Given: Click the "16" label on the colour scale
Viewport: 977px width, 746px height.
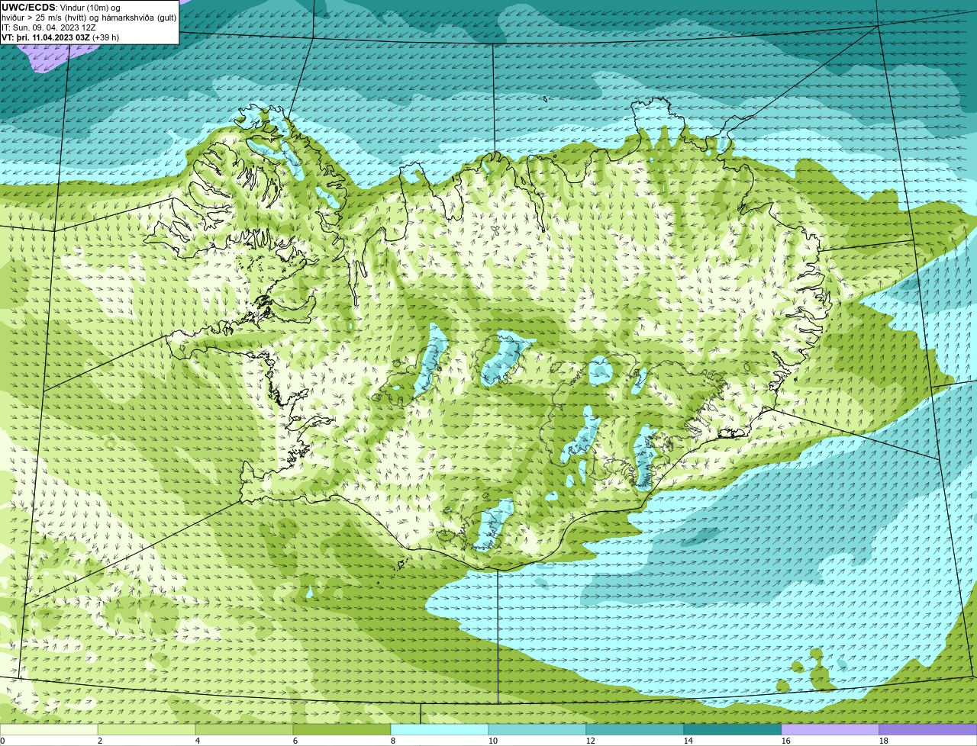Looking at the screenshot, I should [x=786, y=741].
